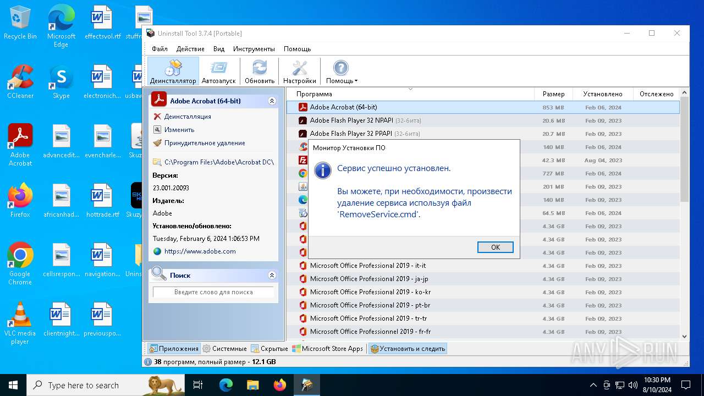Select the Microsoft Store Apps tab
704x396 pixels.
click(x=328, y=349)
